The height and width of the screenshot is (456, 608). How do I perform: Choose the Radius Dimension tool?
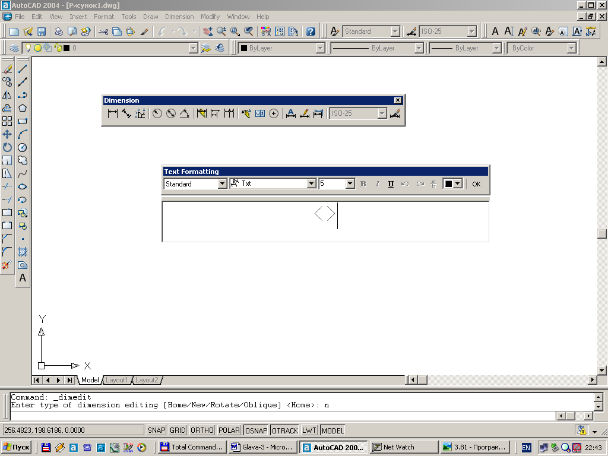pos(157,113)
